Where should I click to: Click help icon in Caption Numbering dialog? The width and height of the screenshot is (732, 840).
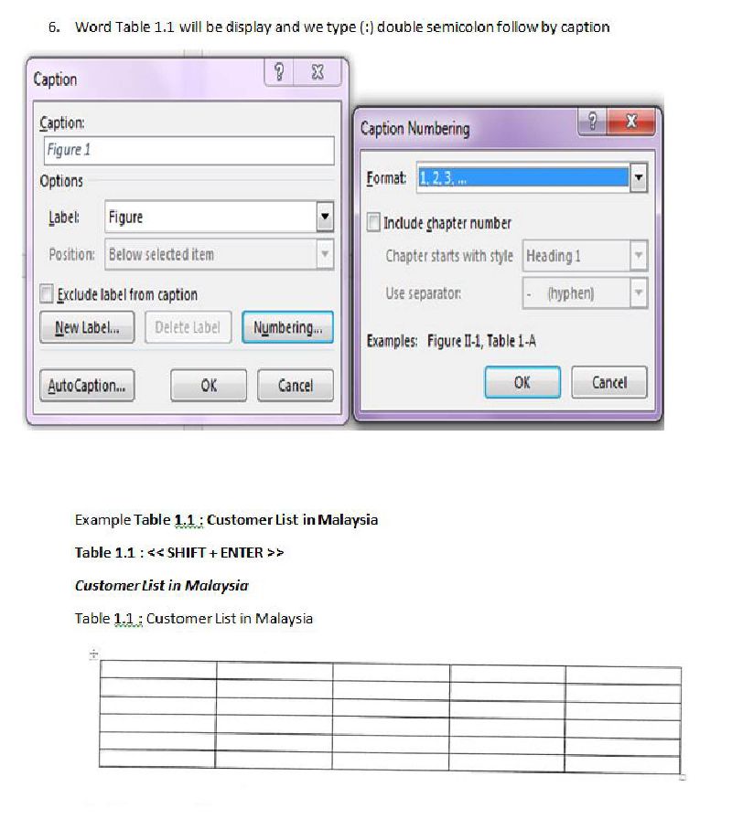point(593,122)
